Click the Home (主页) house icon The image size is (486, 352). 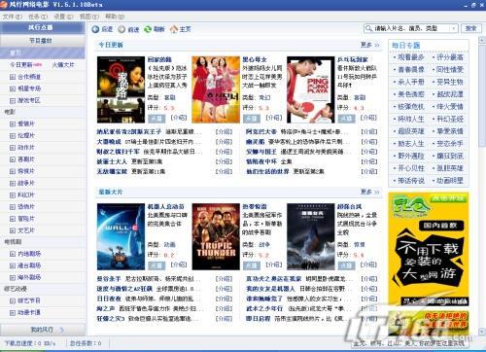(174, 29)
